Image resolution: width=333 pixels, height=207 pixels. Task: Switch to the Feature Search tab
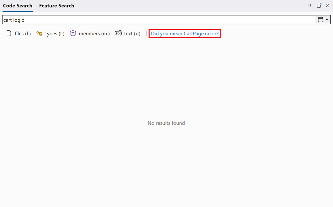(x=56, y=6)
